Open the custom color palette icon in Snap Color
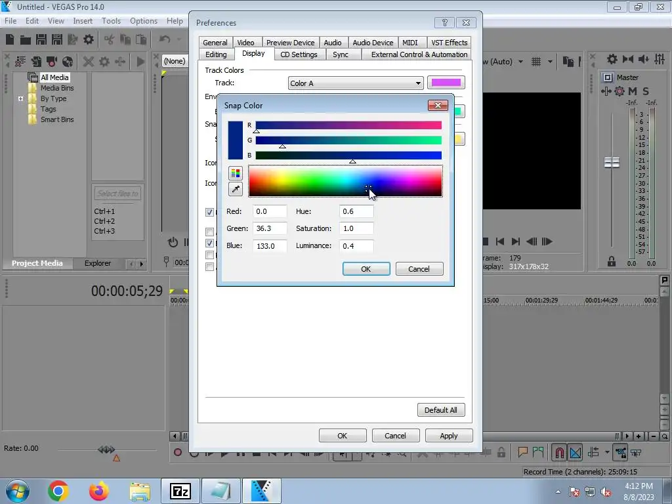 pos(236,173)
